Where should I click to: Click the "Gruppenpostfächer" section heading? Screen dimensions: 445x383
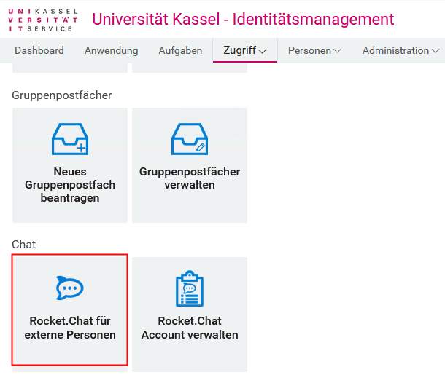[x=62, y=95]
